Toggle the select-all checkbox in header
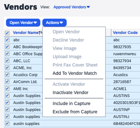This screenshot has height=128, width=140. pyautogui.click(x=7, y=33)
